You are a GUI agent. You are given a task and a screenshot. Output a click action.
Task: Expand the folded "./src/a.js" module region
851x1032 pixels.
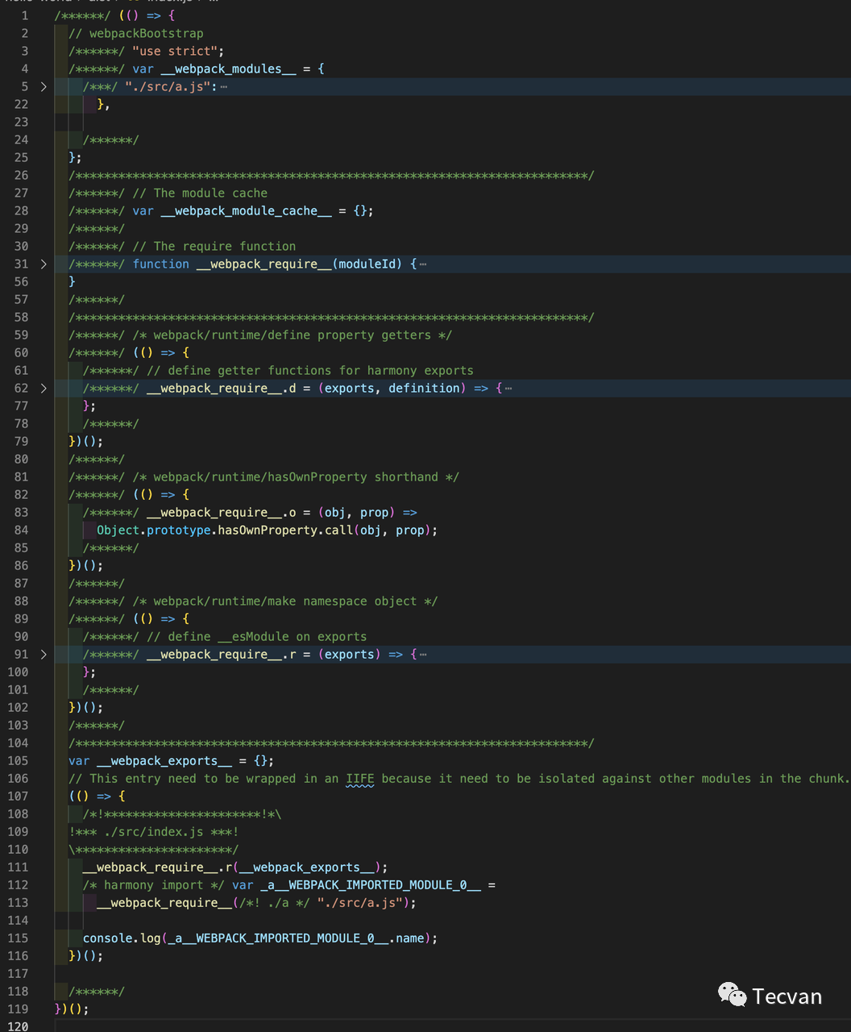point(44,86)
